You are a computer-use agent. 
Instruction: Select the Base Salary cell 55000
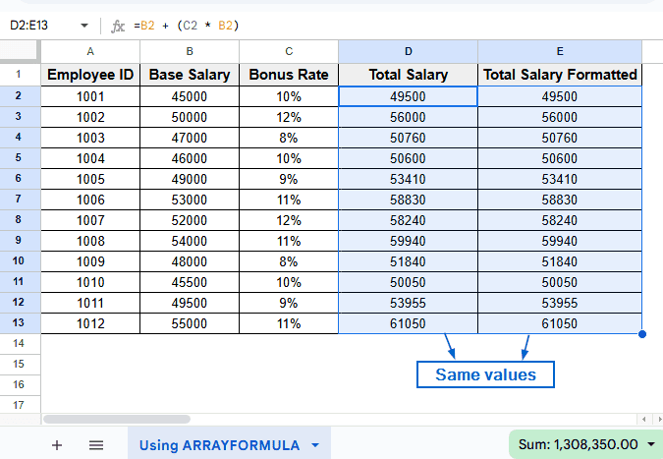pos(190,323)
